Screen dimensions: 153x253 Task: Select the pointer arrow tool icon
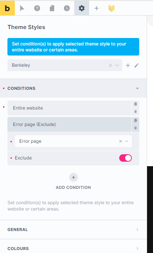coord(22,8)
